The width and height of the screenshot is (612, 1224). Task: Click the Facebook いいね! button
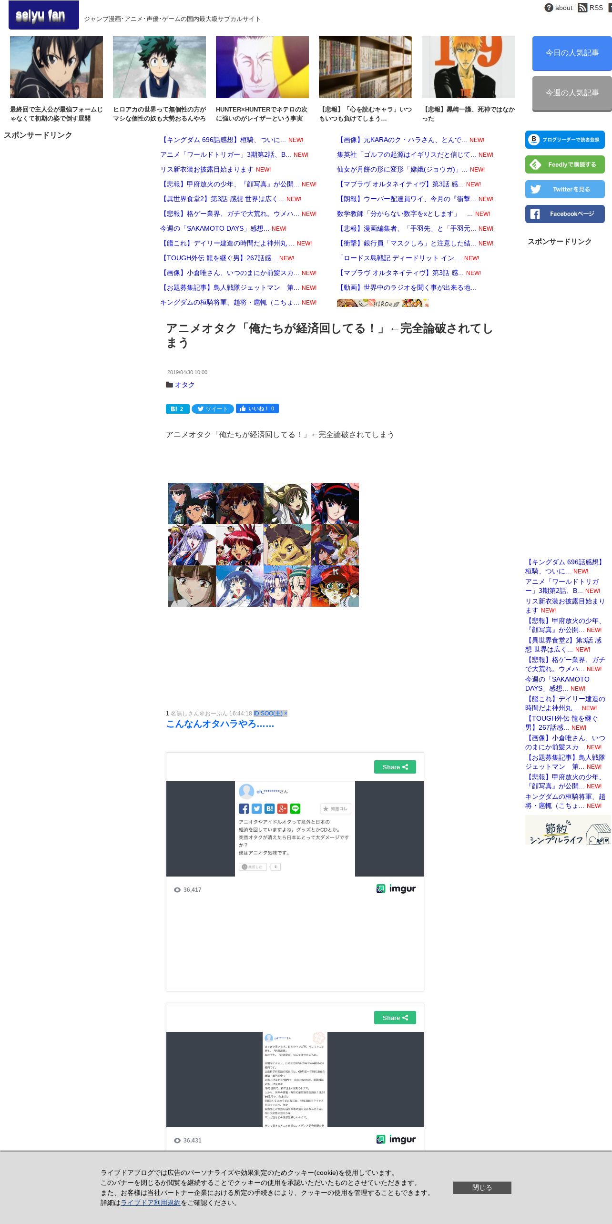point(257,408)
